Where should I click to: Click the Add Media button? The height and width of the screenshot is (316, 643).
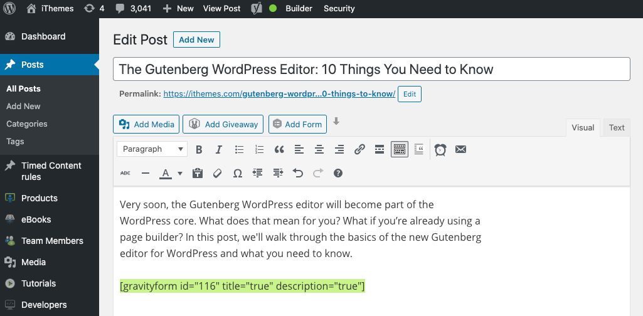(x=146, y=124)
